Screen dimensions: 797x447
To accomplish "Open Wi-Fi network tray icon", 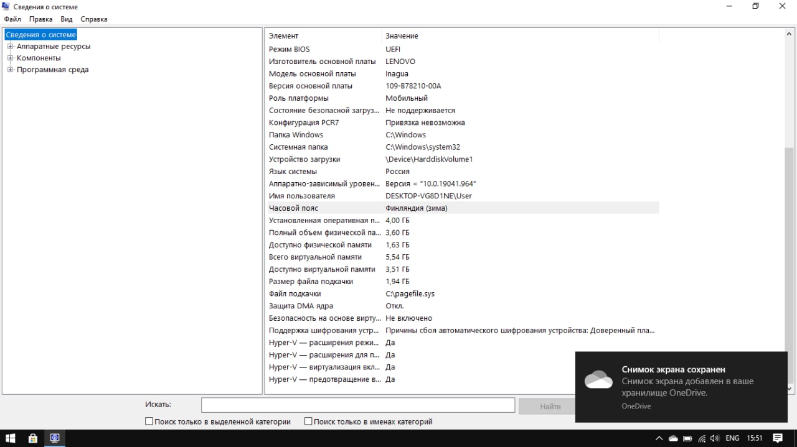I will [x=702, y=438].
